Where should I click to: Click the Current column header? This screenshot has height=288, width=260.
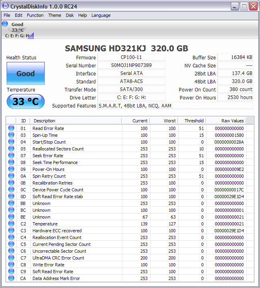click(x=136, y=121)
